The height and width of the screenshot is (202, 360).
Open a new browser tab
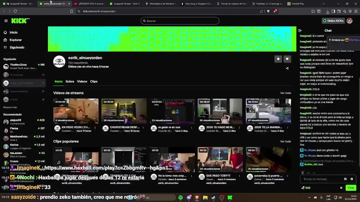point(324,4)
